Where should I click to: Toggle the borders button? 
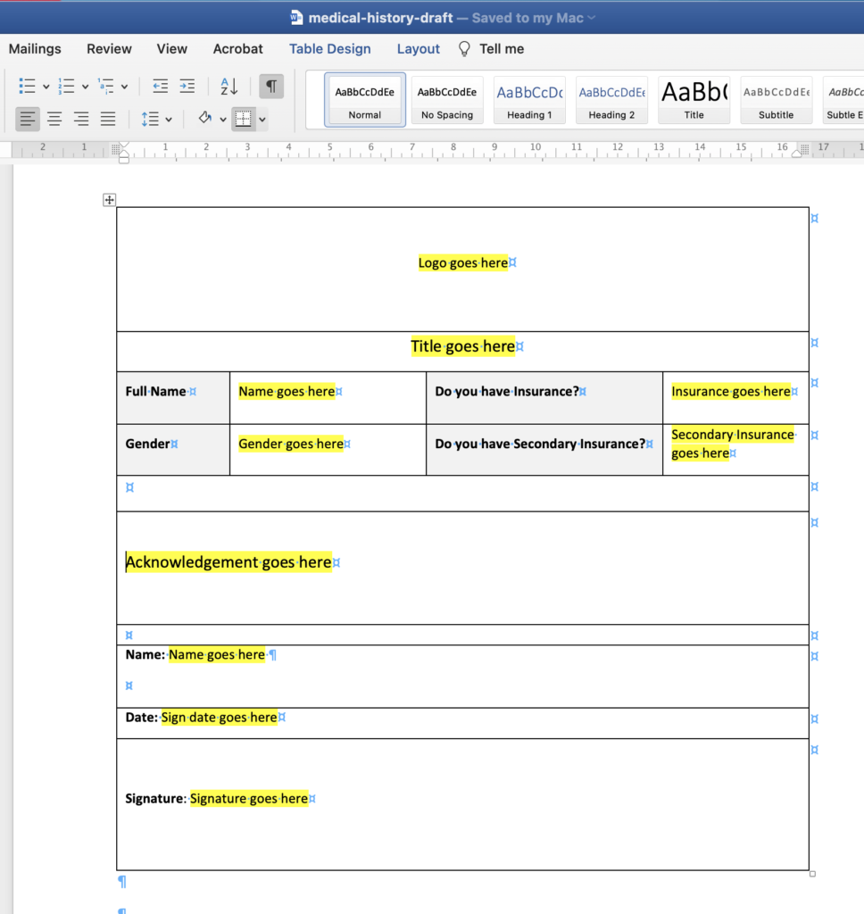[x=243, y=119]
